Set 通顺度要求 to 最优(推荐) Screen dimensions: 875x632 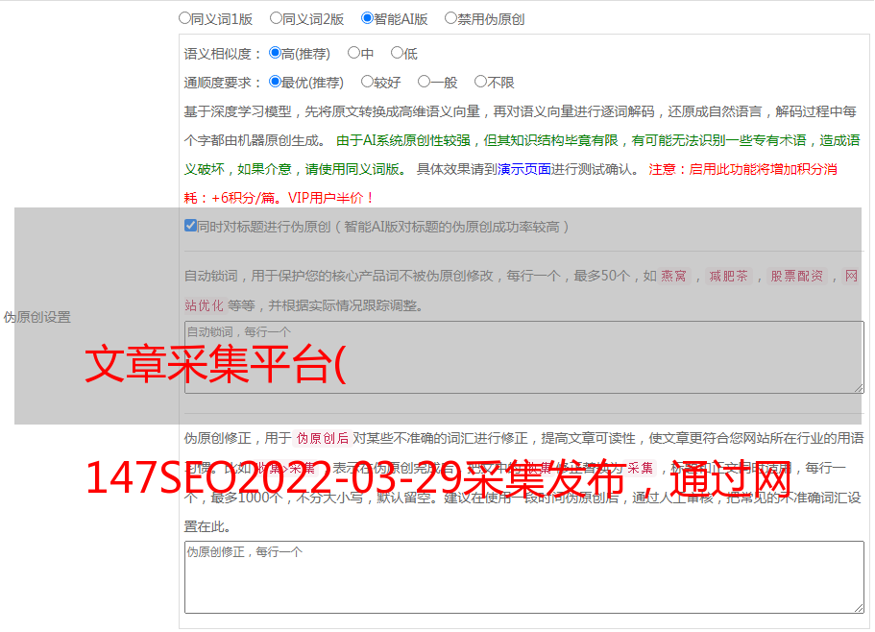[x=275, y=82]
